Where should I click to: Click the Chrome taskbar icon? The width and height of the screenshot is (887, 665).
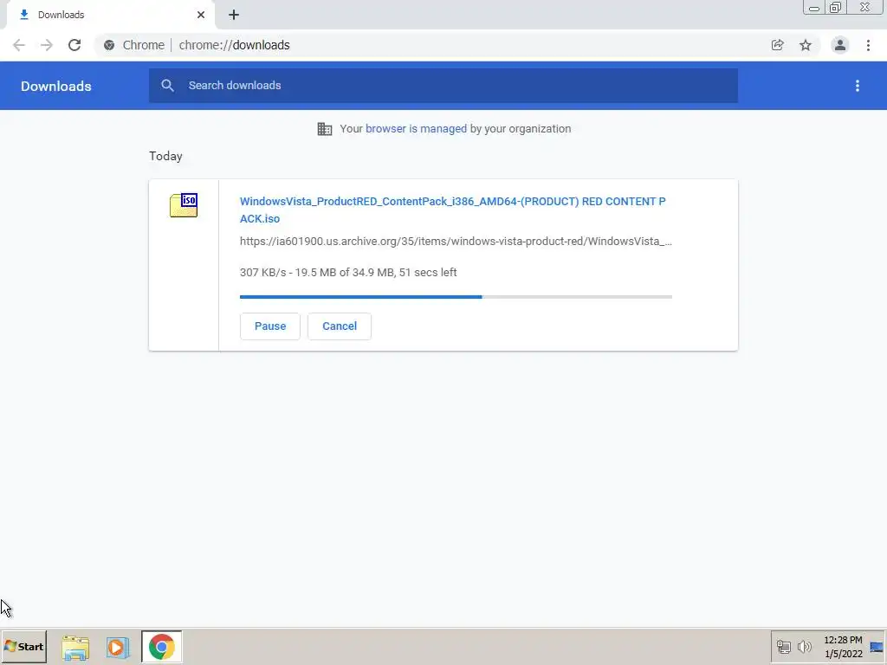point(162,647)
